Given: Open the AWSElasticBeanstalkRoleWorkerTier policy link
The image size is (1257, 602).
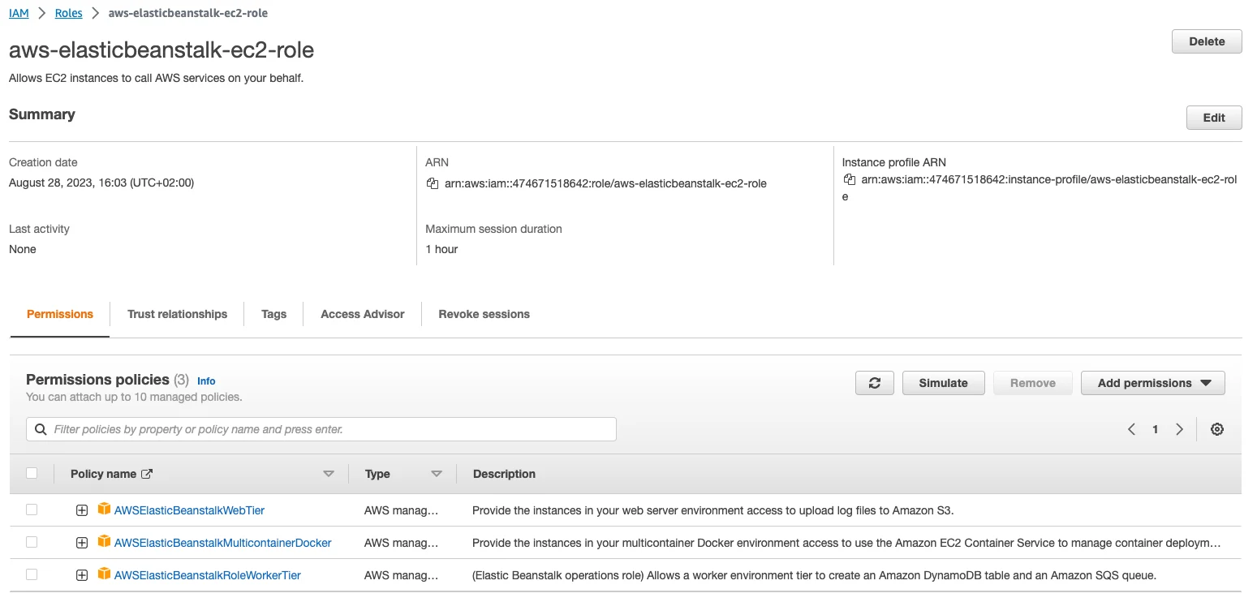Looking at the screenshot, I should 207,575.
